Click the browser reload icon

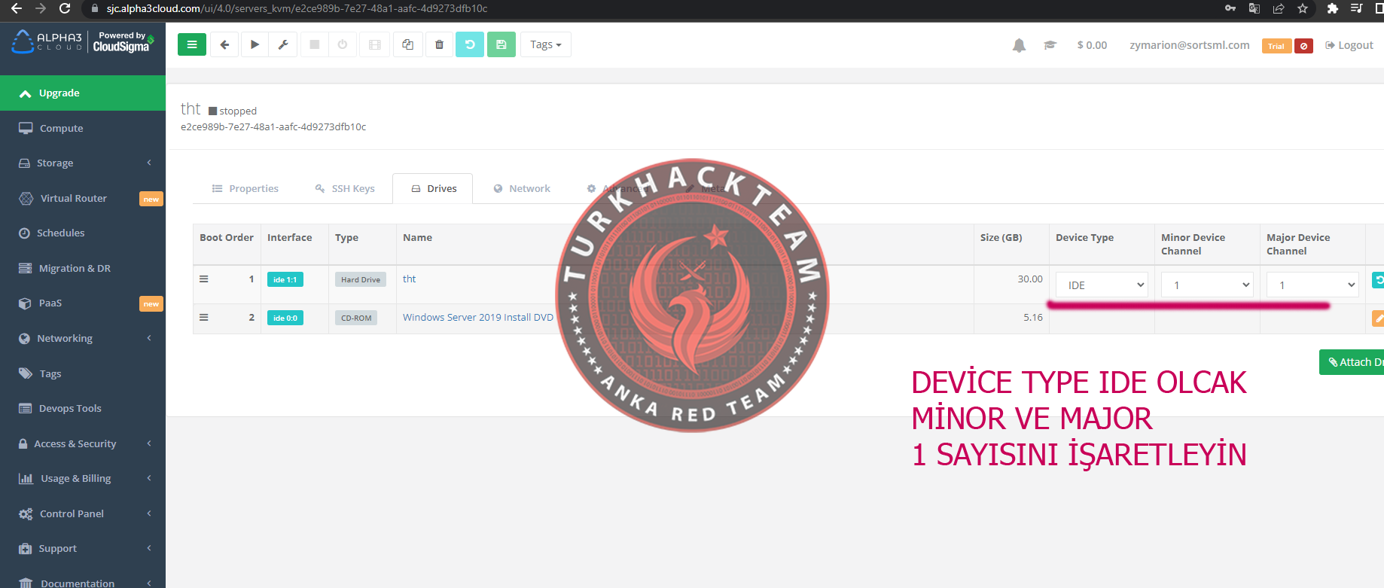point(65,8)
